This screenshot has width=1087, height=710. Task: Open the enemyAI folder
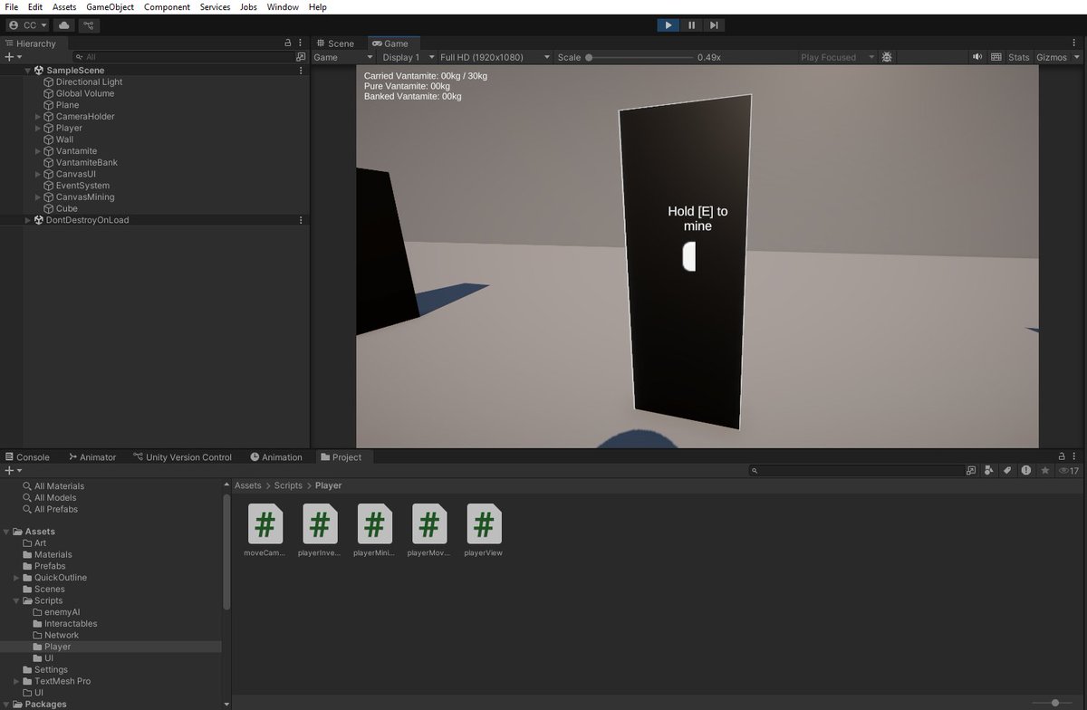63,612
